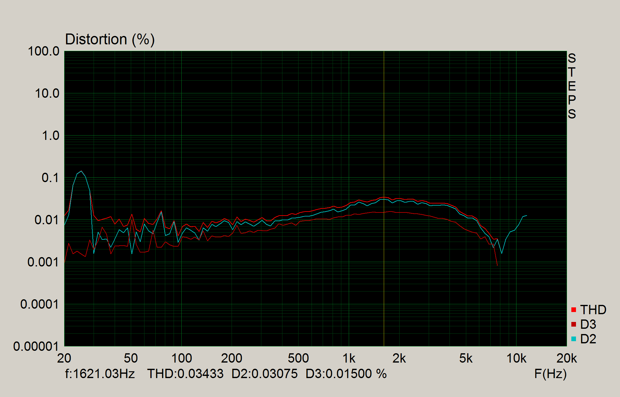Click the 0.1 y-axis label
This screenshot has width=620, height=397.
click(50, 178)
